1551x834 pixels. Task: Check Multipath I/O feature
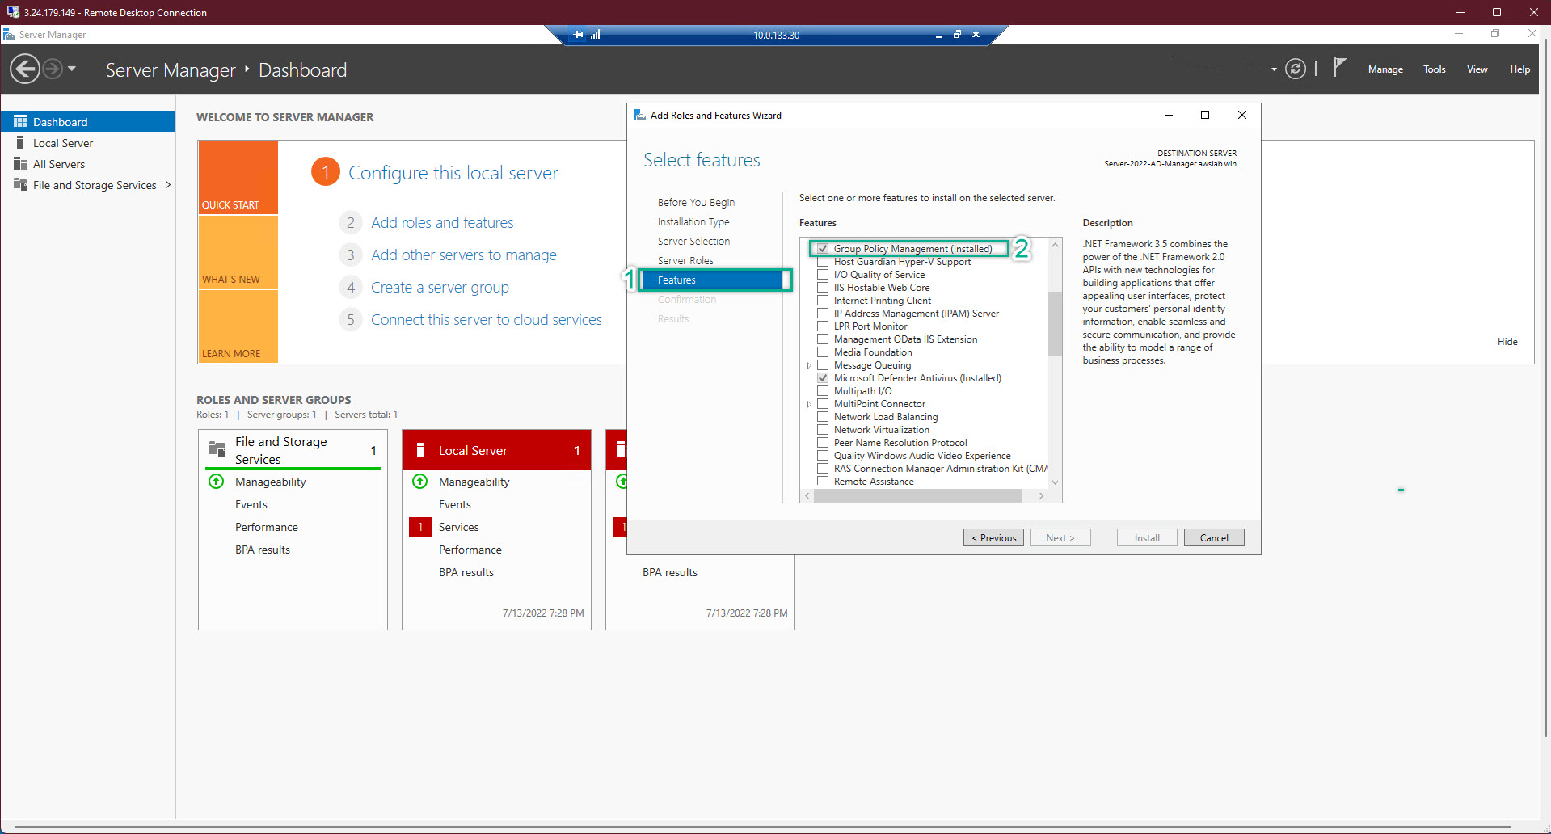(x=823, y=391)
